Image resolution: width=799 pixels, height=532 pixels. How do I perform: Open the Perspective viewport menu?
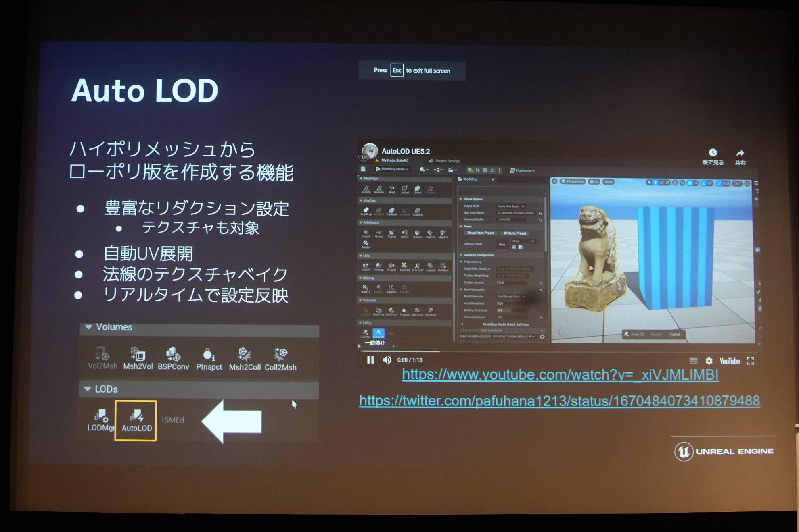click(573, 182)
